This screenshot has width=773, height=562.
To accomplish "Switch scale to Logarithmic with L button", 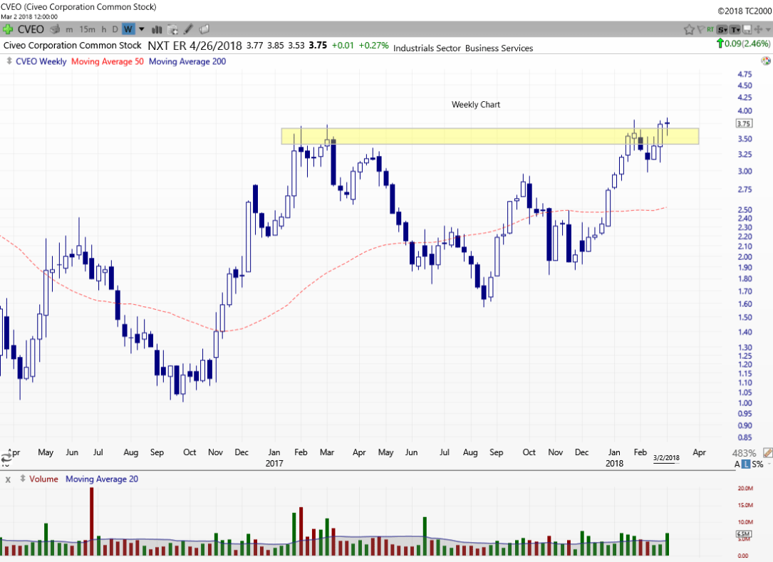I will [x=747, y=464].
